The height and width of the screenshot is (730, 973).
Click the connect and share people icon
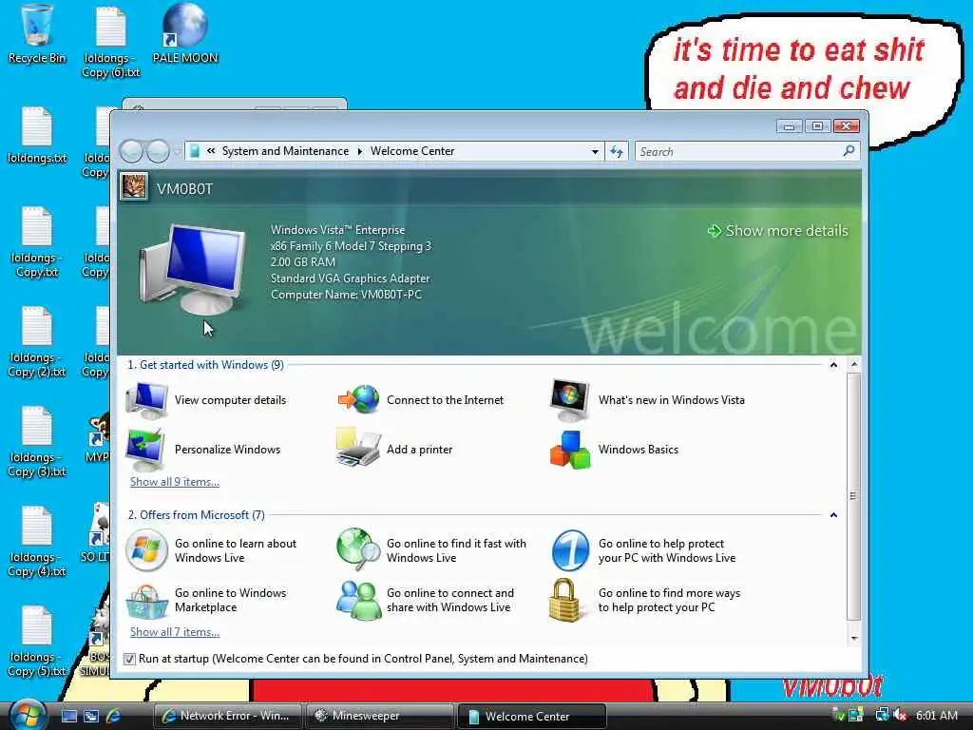click(358, 601)
